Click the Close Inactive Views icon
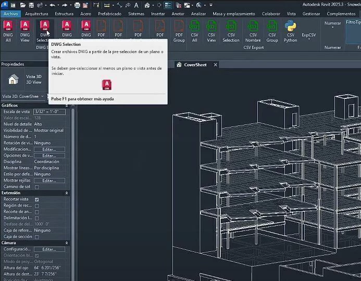 (179, 5)
